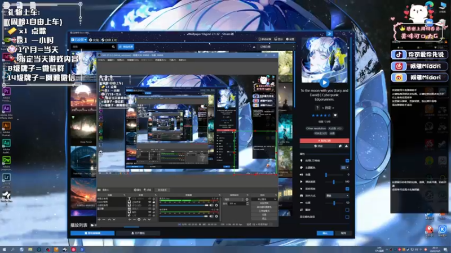Remove the selected scene with minus in OBS
The image size is (451, 253).
click(104, 219)
